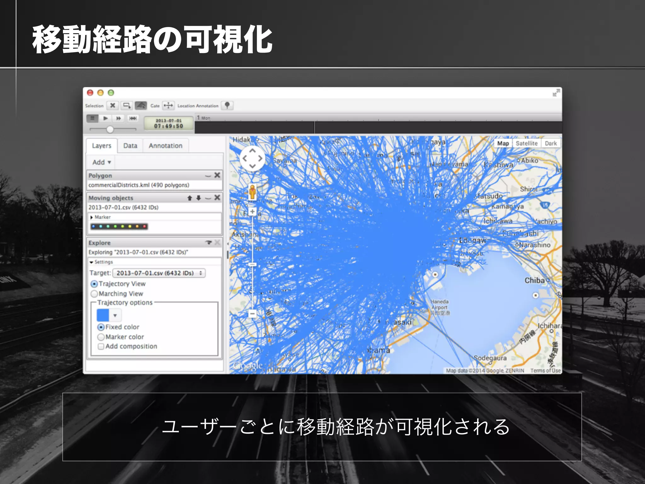Minimize the Polygon layer panel
645x484 pixels.
(208, 176)
